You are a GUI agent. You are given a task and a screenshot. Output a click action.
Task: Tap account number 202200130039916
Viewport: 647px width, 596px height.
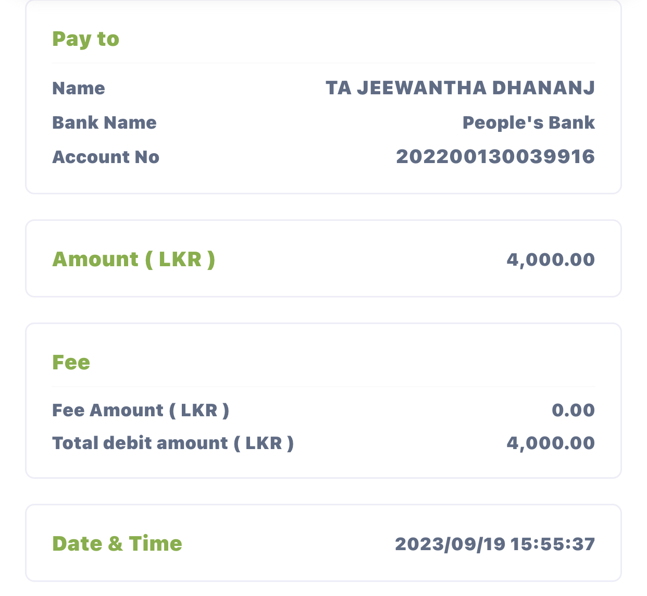495,157
